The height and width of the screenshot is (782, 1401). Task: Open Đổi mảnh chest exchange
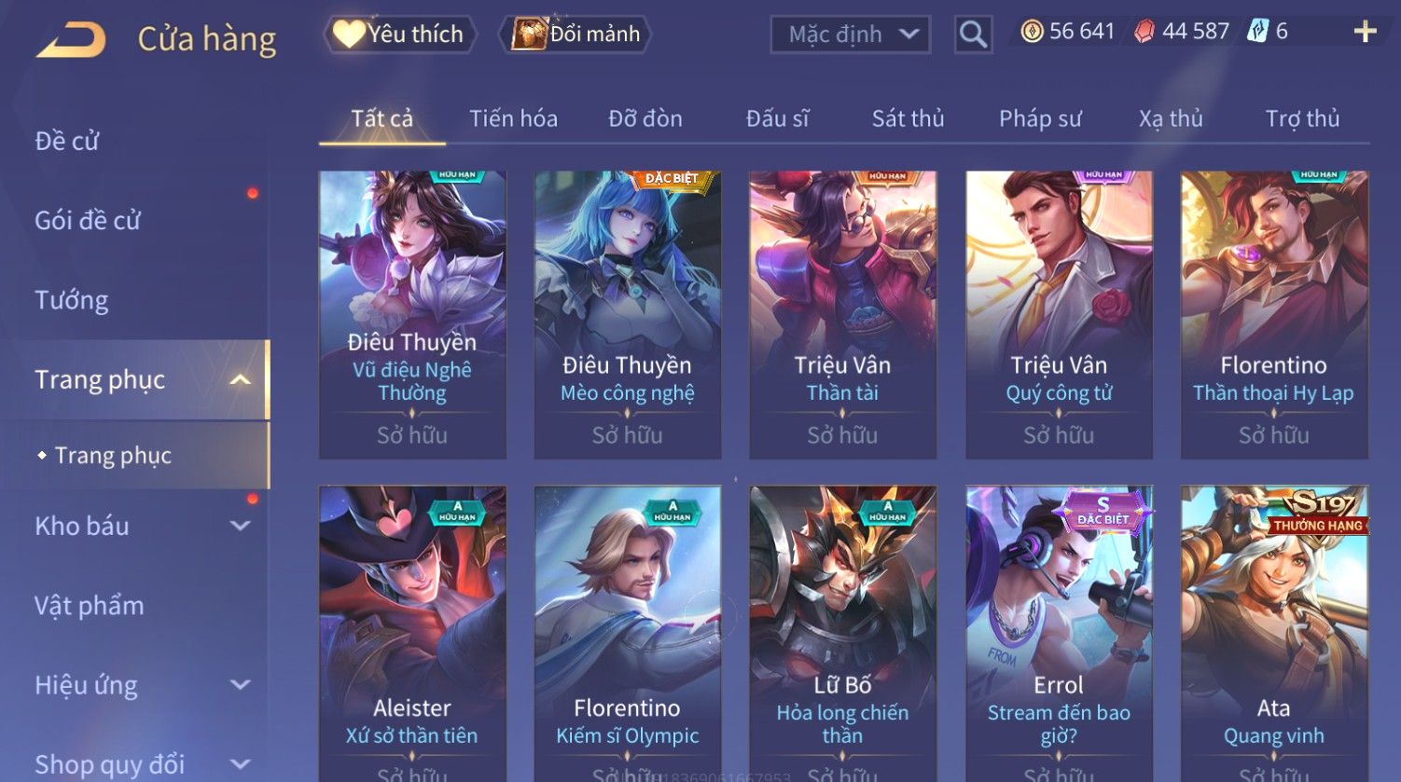576,34
